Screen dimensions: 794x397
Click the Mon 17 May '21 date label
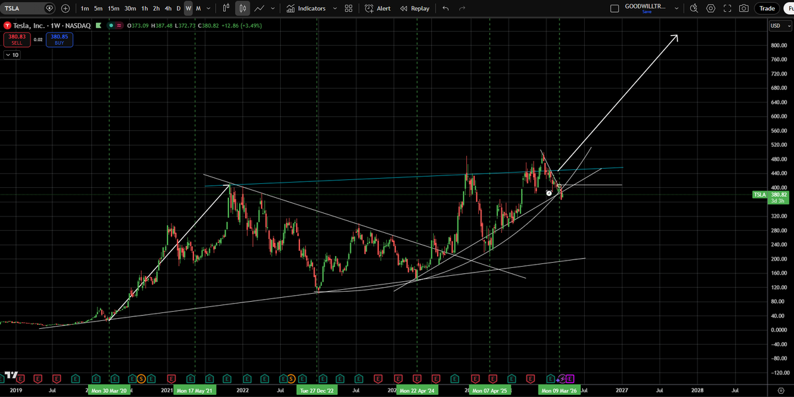195,390
